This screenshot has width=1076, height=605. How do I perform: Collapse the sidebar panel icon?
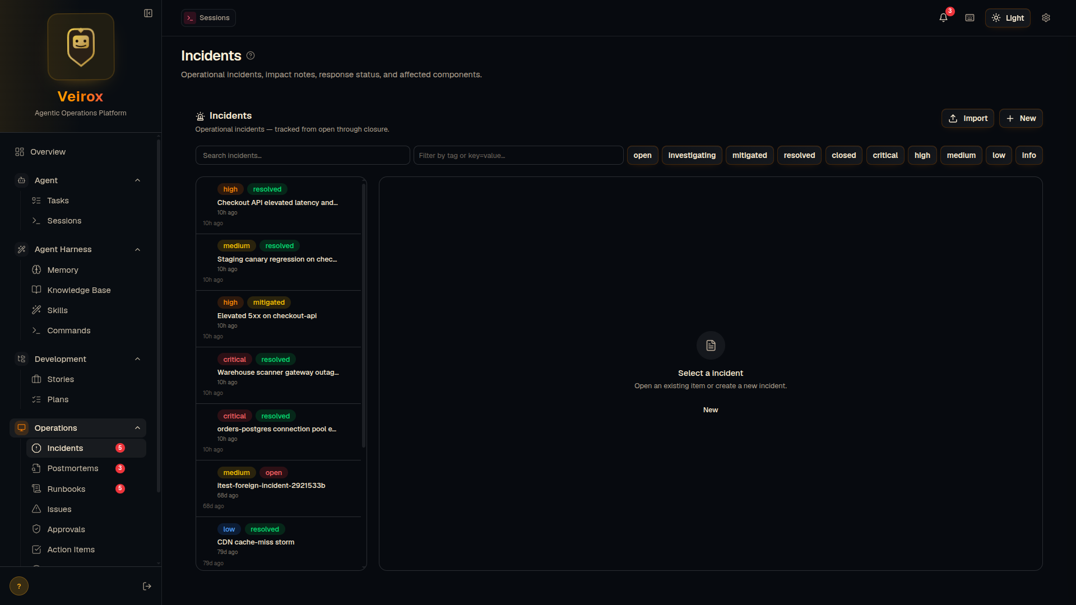point(148,13)
